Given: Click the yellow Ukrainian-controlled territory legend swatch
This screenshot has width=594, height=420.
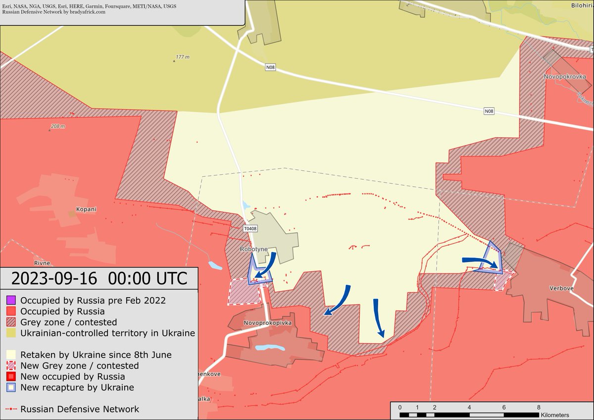Looking at the screenshot, I should coord(11,333).
